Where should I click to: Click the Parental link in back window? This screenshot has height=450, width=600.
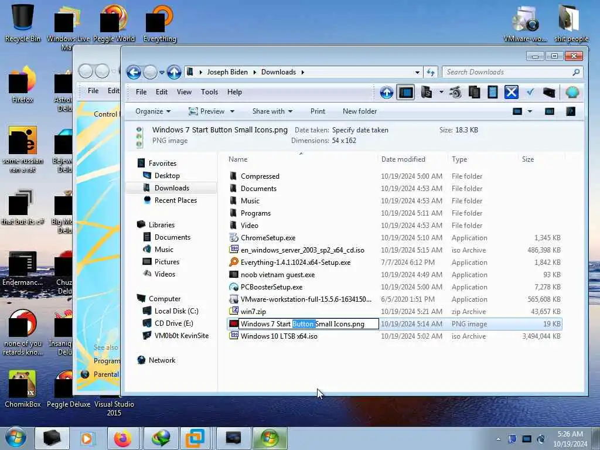(107, 374)
